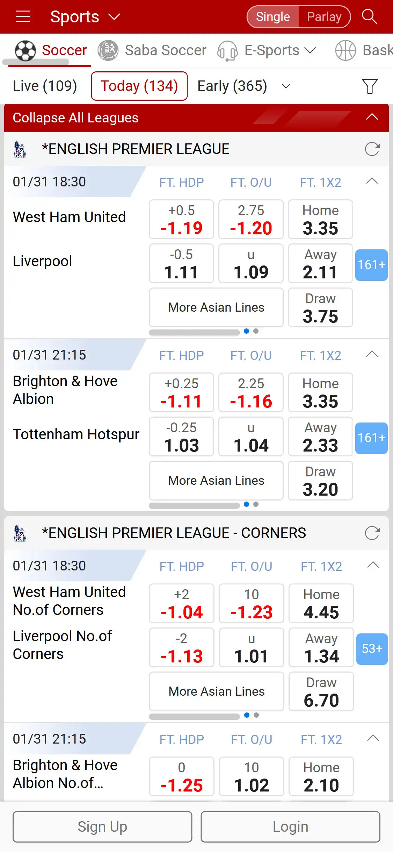Expand the Early matches dropdown chevron
Viewport: 393px width, 852px height.
coord(286,86)
